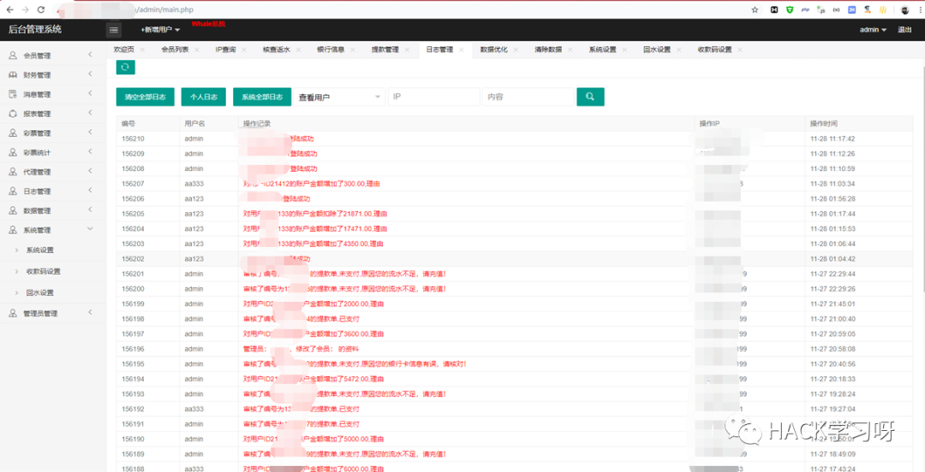Expand the 彩票管理 sidebar menu
925x472 pixels.
click(90, 133)
